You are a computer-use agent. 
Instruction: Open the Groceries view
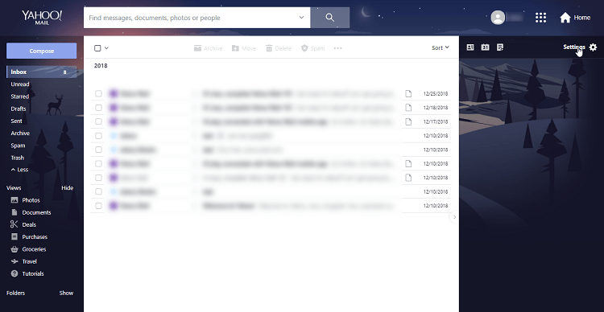click(28, 249)
